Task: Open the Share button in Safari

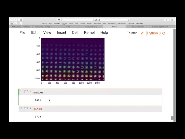Action: (x=166, y=20)
